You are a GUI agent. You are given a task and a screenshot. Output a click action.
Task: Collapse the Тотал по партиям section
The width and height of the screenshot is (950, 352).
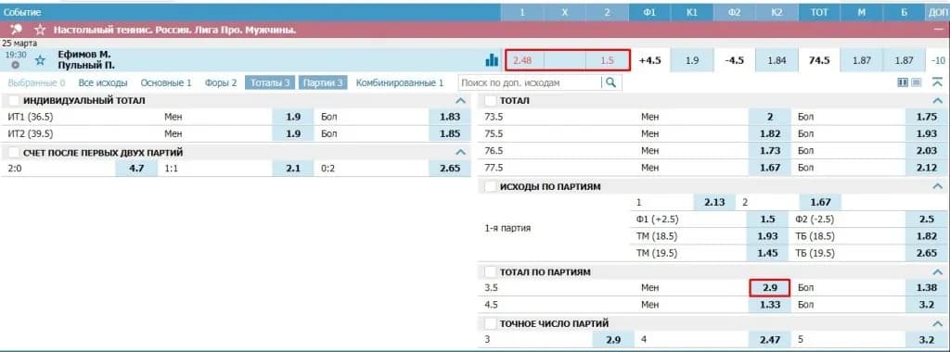(938, 272)
